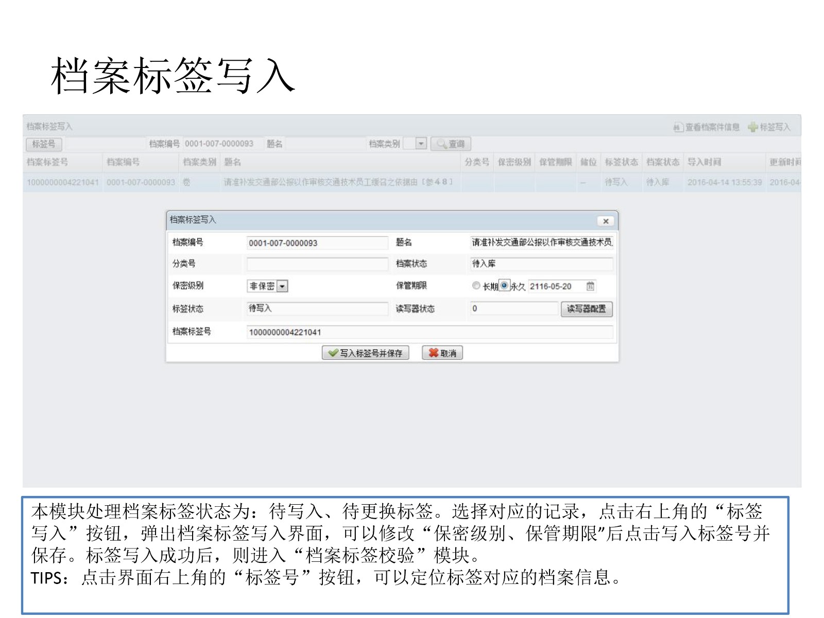Click the 档案标签号 column header
The height and width of the screenshot is (618, 824).
point(47,162)
